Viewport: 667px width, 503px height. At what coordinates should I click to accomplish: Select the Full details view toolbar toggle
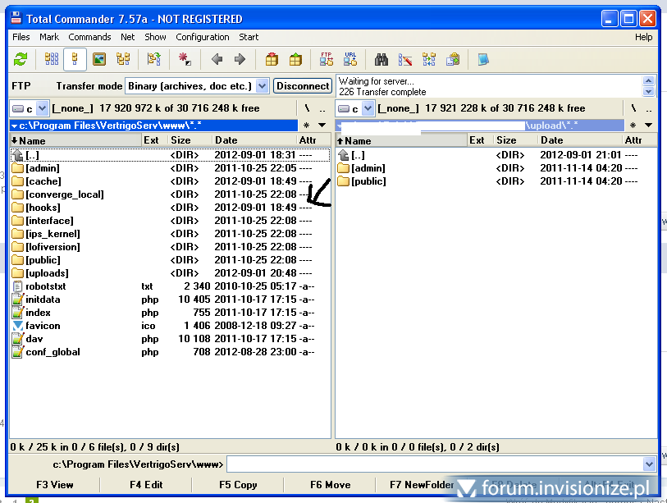click(75, 59)
